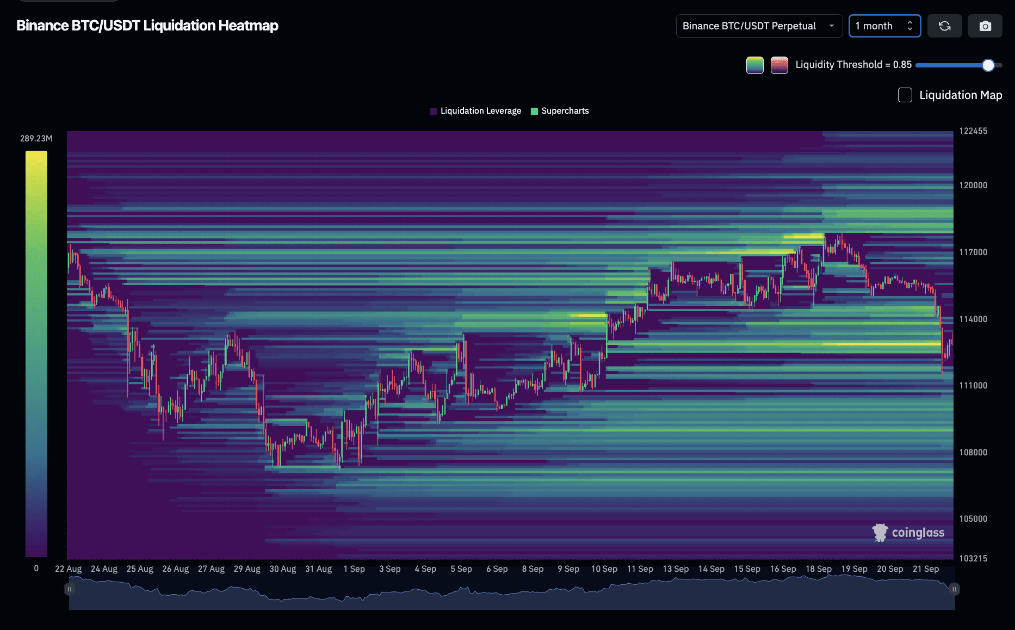
Task: Click the 120000 price axis label
Action: (973, 186)
